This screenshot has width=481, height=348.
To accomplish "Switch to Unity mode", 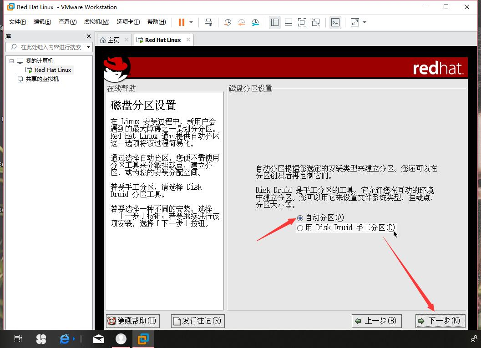I will 316,22.
